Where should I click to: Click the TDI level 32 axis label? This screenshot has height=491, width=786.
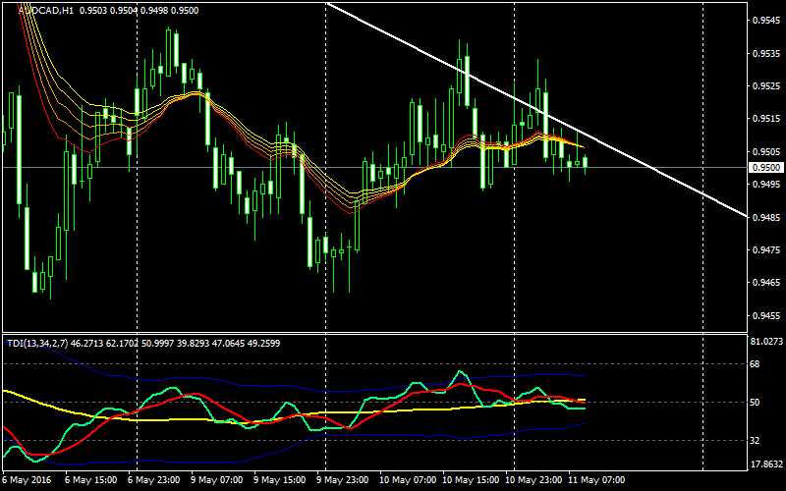[x=755, y=440]
